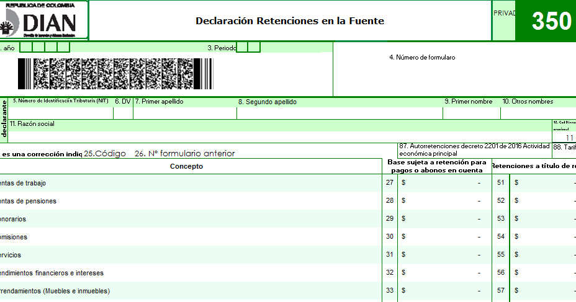The width and height of the screenshot is (576, 302).
Task: Click the Primer nombre field
Action: click(x=472, y=113)
